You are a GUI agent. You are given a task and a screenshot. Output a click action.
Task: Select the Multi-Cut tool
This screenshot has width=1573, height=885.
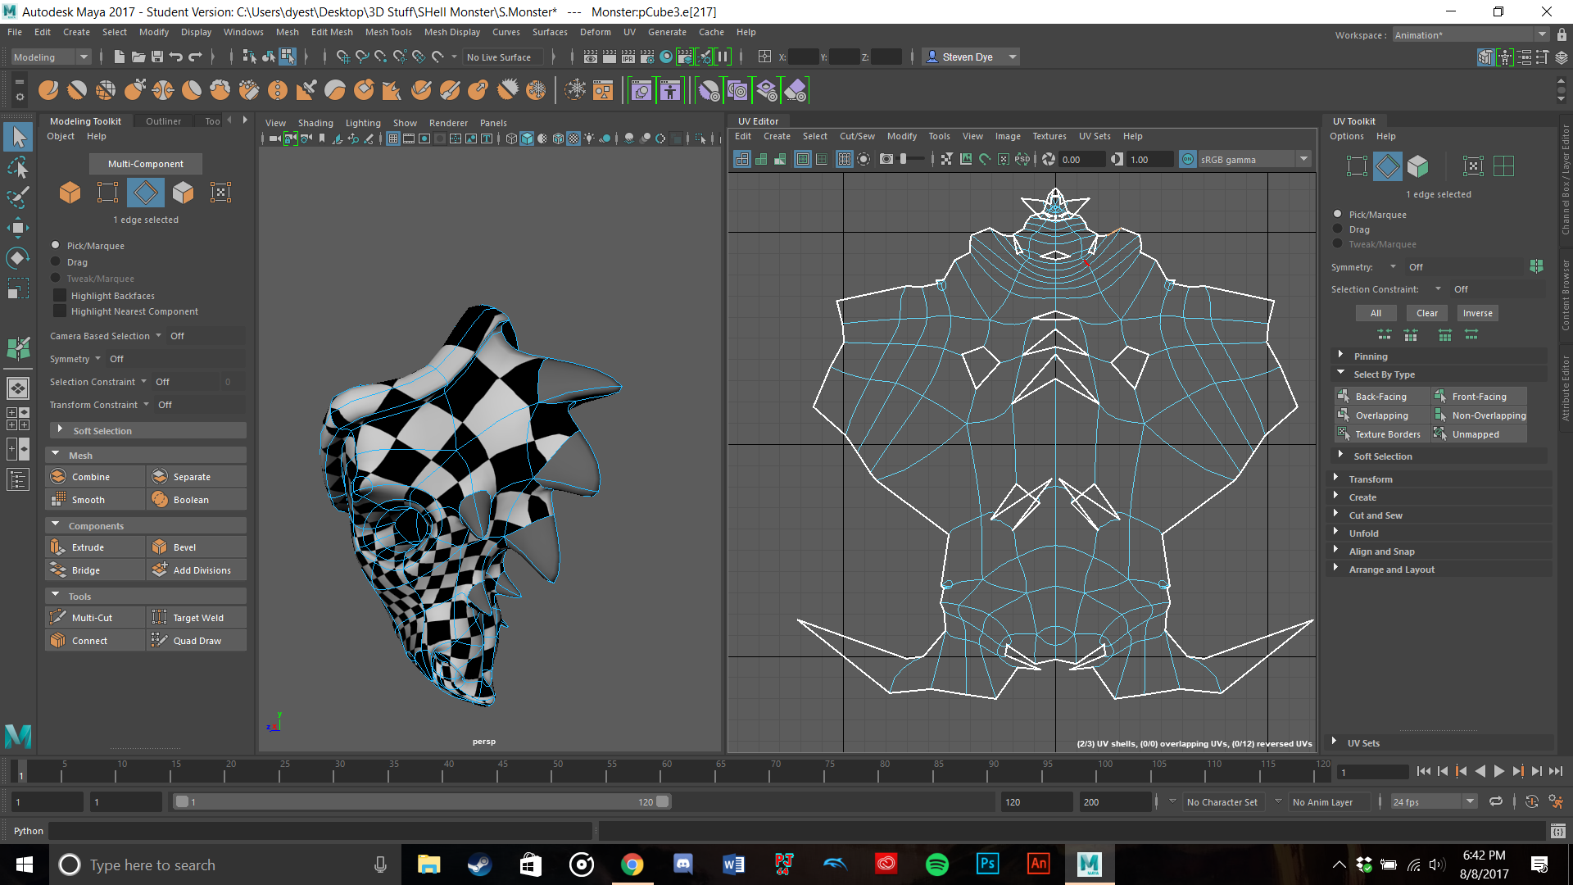coord(95,618)
